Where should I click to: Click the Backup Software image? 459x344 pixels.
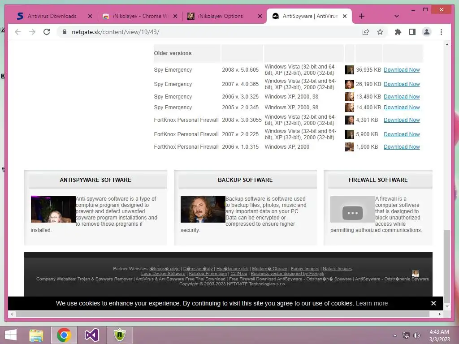coord(203,209)
